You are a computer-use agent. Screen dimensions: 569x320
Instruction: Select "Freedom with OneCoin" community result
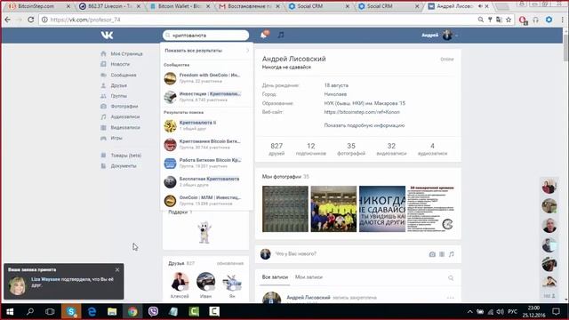[x=206, y=78]
